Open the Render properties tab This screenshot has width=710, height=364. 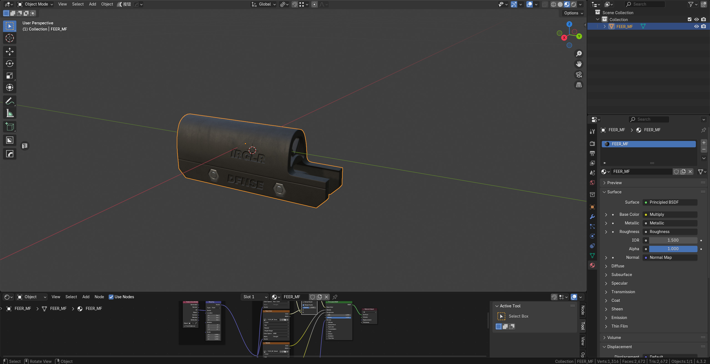[x=592, y=143]
